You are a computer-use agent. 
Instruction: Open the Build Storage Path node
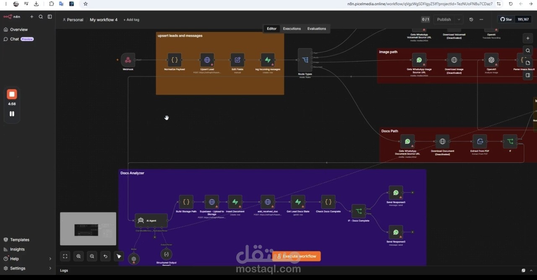(x=186, y=202)
